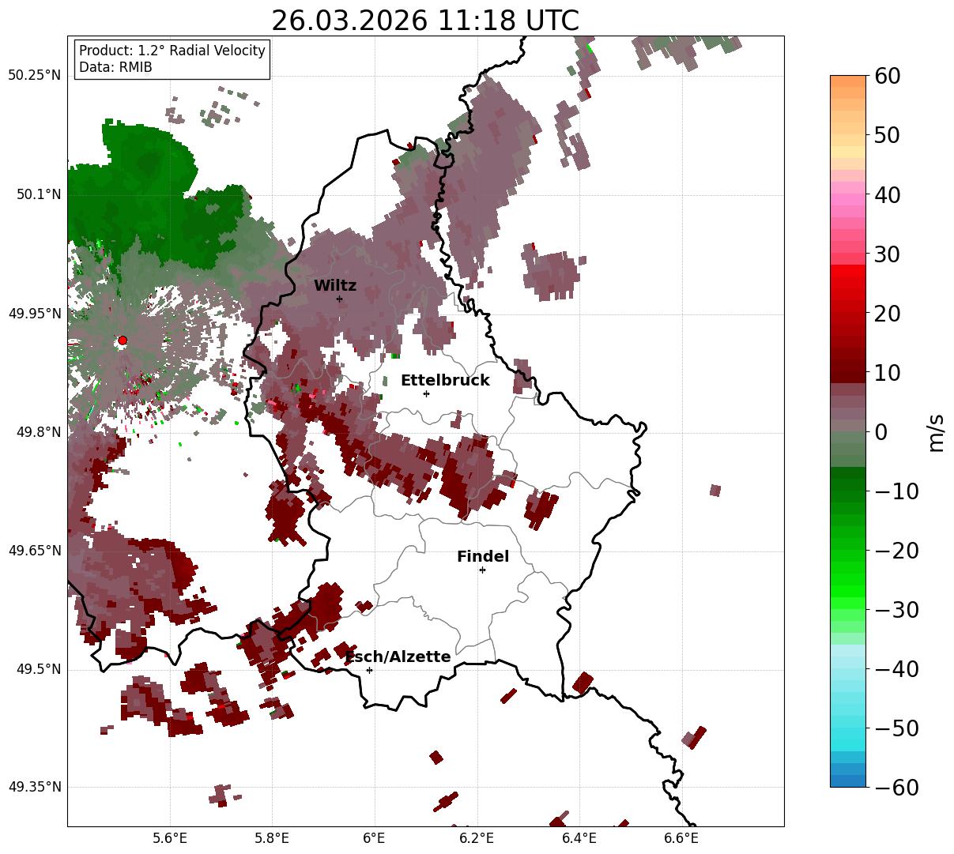Click the Findel city label
954x854 pixels.
pos(483,557)
